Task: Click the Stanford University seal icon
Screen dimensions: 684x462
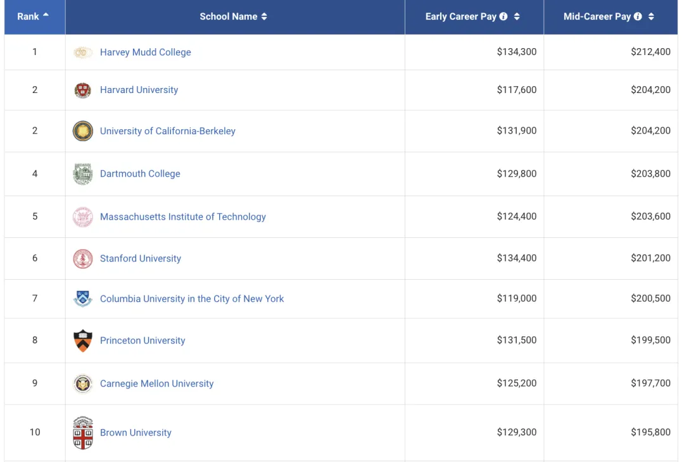Action: click(x=83, y=258)
